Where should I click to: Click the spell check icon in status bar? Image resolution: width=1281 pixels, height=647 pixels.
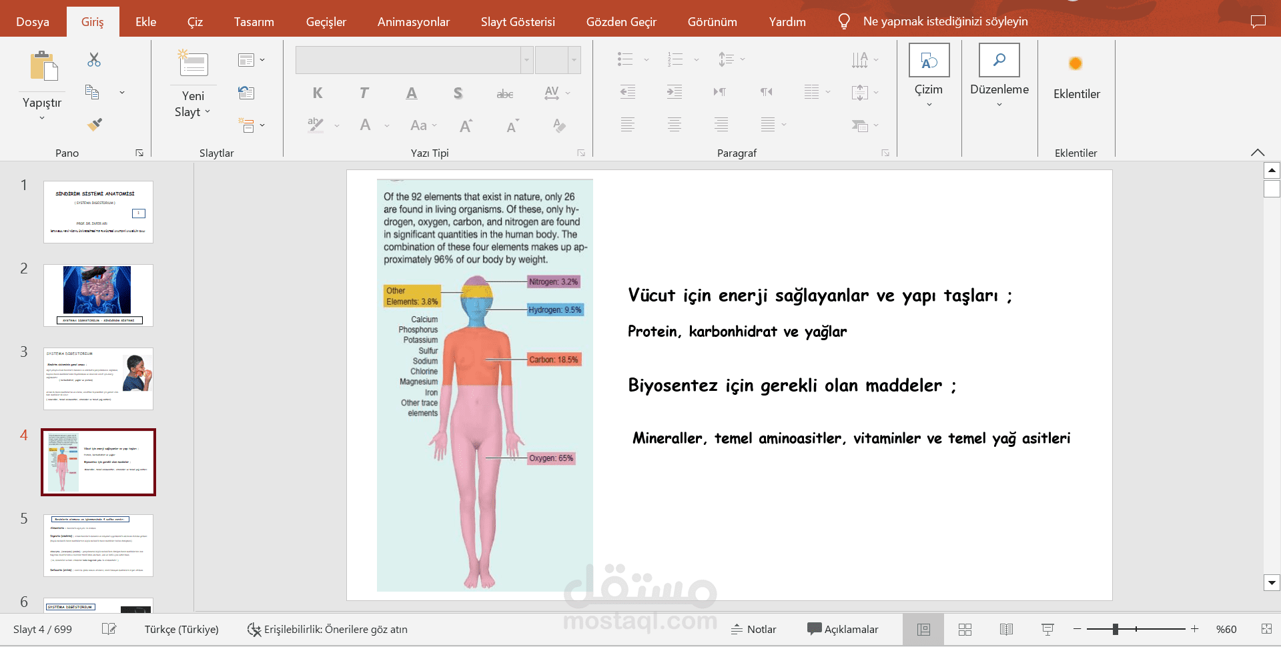[109, 629]
